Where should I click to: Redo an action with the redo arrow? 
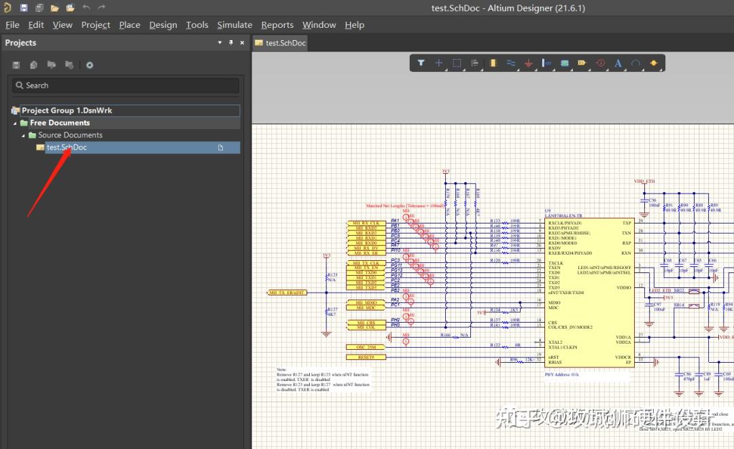102,7
